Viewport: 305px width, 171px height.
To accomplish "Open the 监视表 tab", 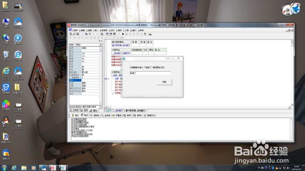I will click(106, 115).
